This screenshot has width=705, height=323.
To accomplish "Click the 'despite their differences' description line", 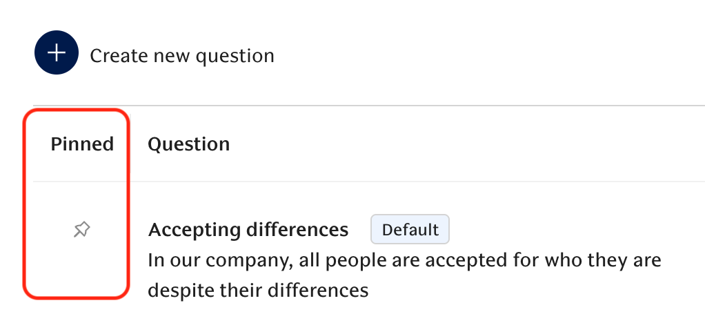I will point(258,291).
